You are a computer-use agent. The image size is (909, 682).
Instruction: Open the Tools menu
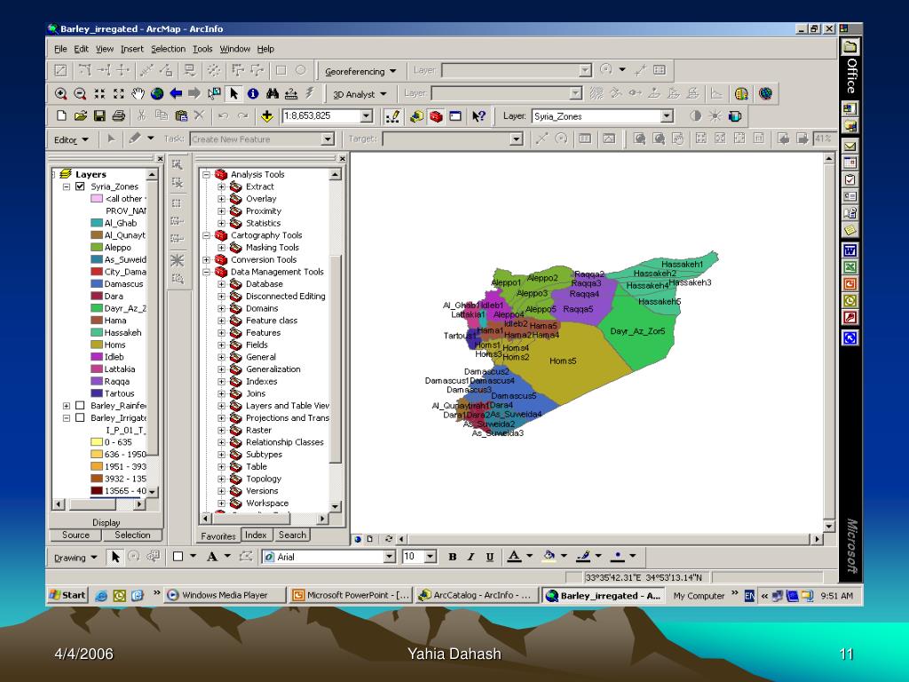[x=202, y=49]
